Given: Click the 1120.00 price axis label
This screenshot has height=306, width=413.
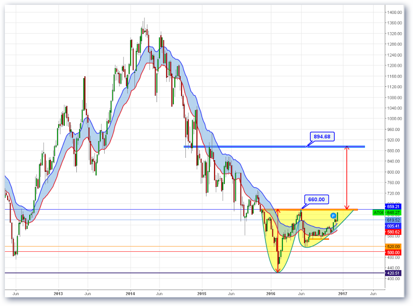Looking at the screenshot, I should tap(394, 87).
